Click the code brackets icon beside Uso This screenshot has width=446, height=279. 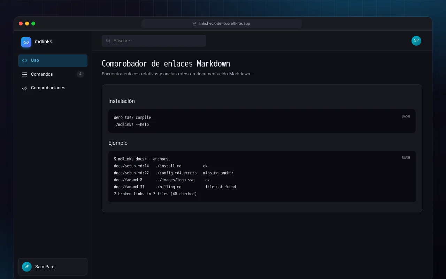pos(24,60)
